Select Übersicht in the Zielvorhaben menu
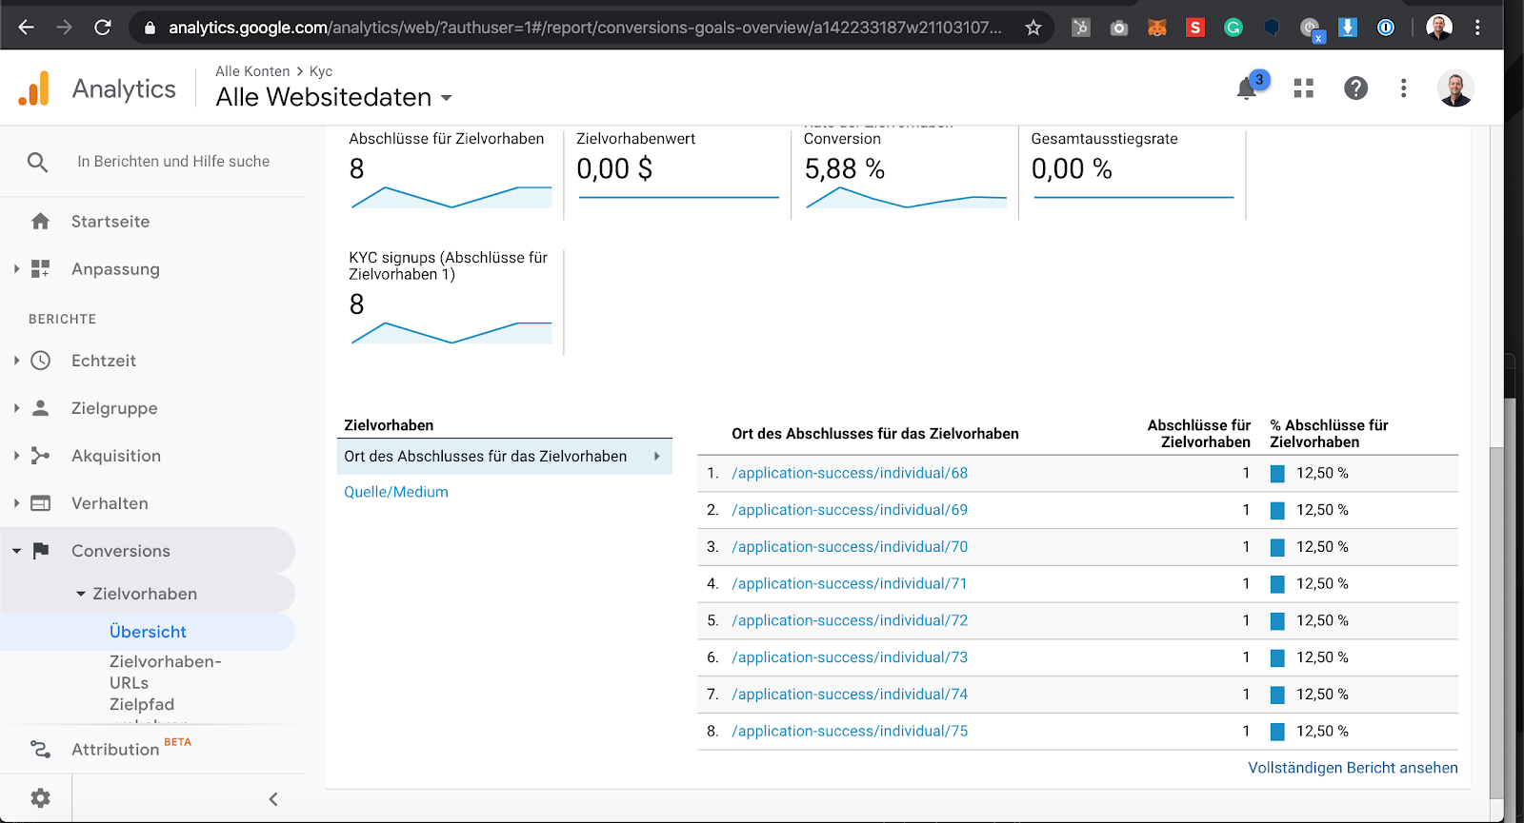Screen dimensions: 1524x823 coord(148,632)
